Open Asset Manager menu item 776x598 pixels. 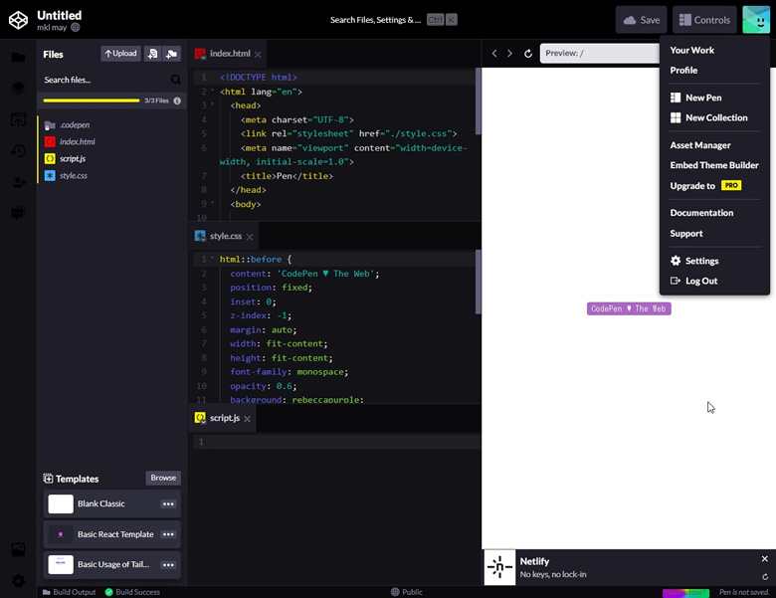pos(699,145)
